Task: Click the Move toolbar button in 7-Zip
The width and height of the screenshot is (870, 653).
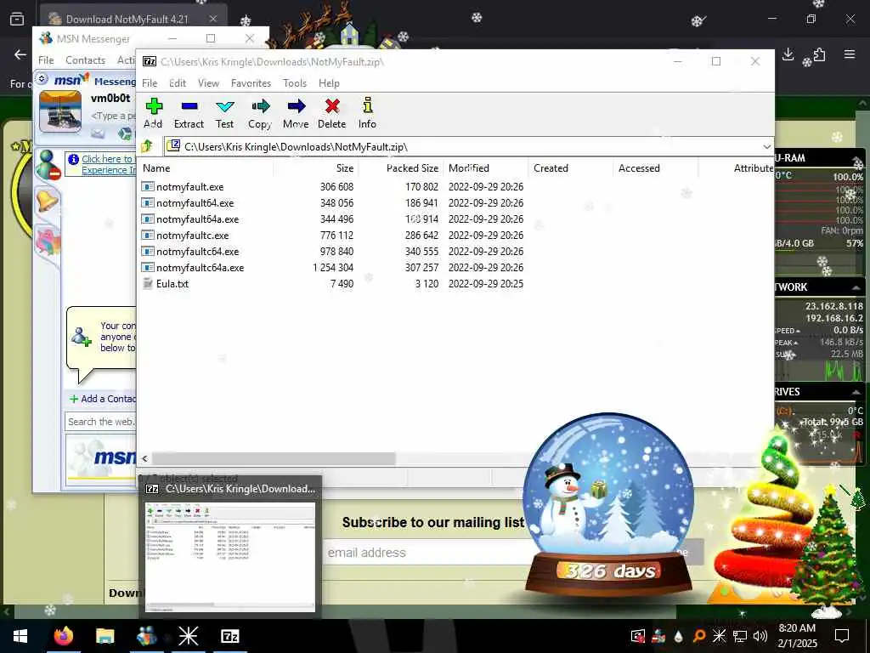Action: [x=296, y=113]
